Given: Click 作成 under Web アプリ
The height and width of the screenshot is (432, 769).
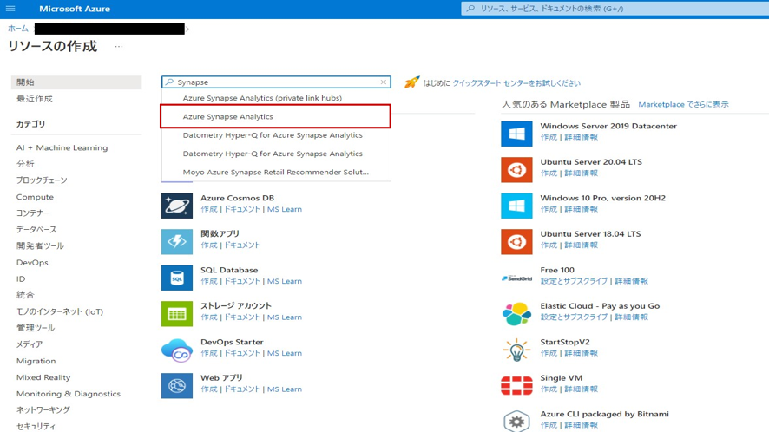Looking at the screenshot, I should (209, 389).
